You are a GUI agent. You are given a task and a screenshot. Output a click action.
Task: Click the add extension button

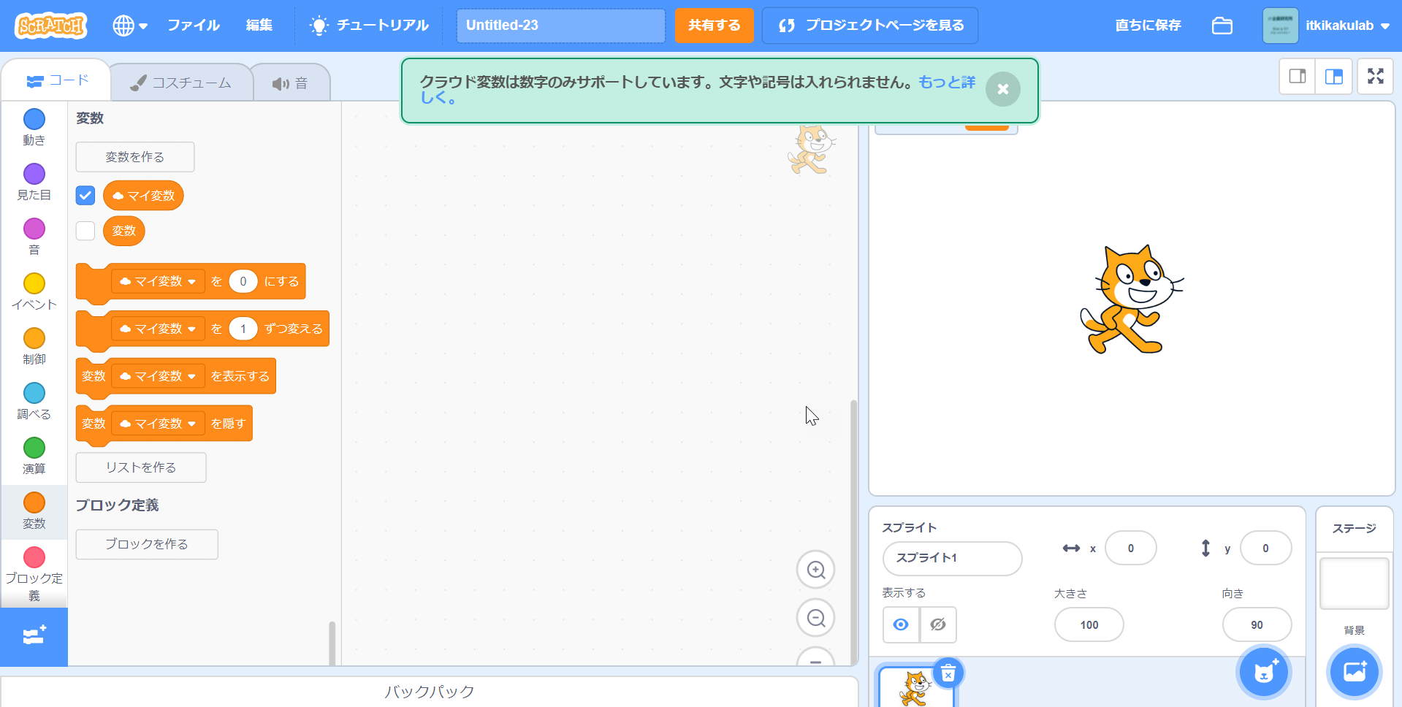tap(34, 636)
